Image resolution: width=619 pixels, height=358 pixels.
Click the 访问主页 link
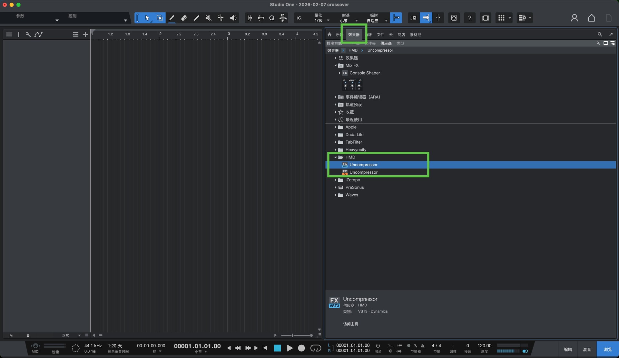pos(350,324)
